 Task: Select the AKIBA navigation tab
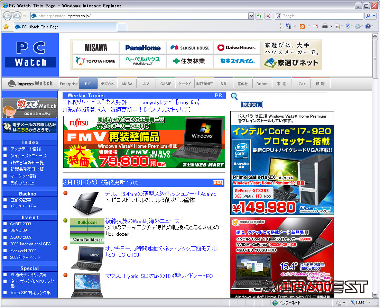[x=127, y=84]
